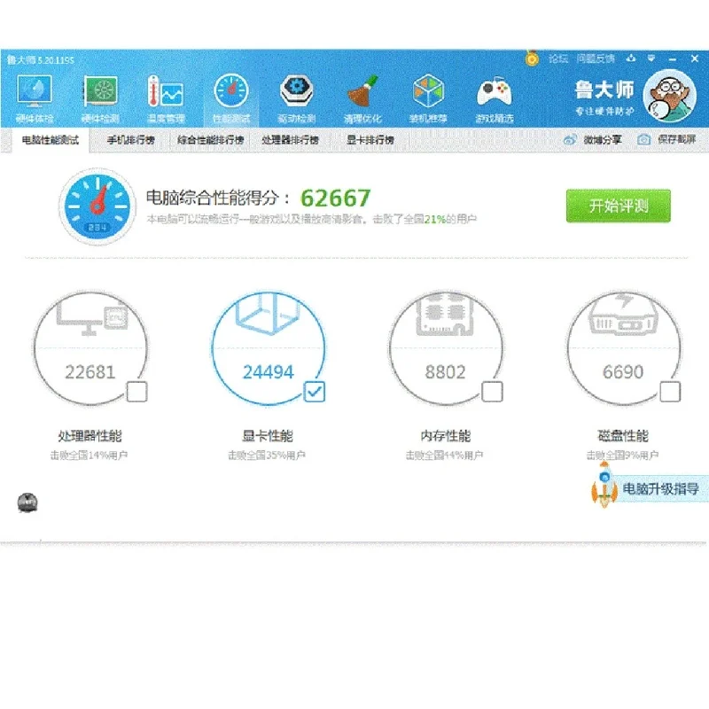Open the 驱动检测 driver detection icon
The image size is (709, 709).
[297, 98]
